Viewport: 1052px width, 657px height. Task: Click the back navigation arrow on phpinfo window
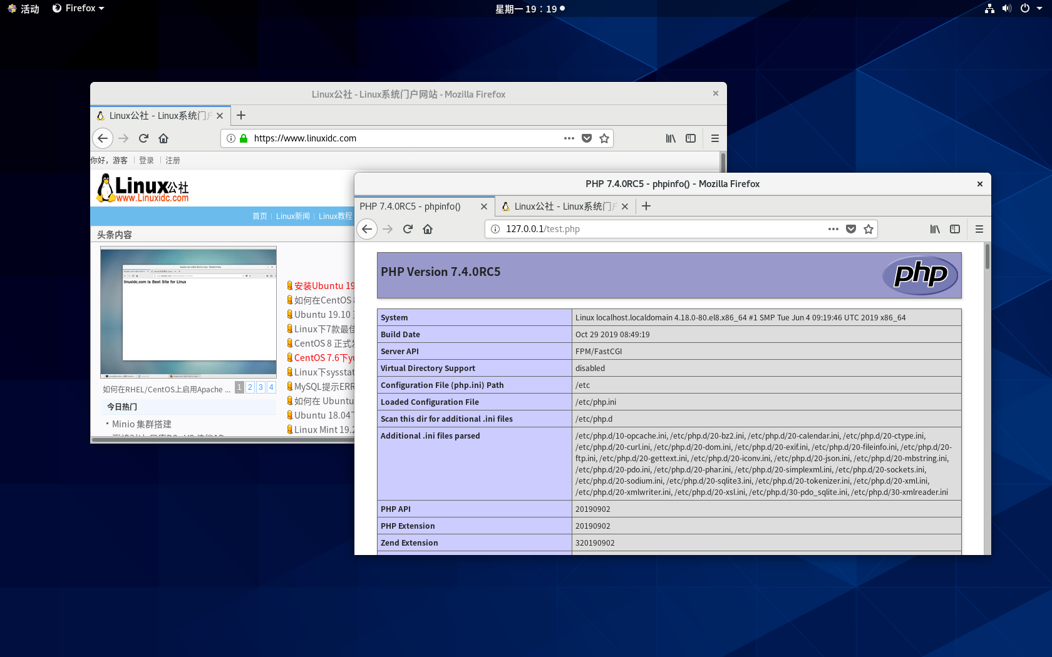coord(367,229)
